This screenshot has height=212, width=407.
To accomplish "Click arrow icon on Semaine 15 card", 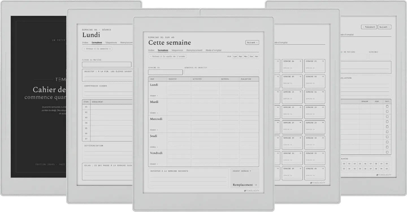I will click(x=322, y=92).
